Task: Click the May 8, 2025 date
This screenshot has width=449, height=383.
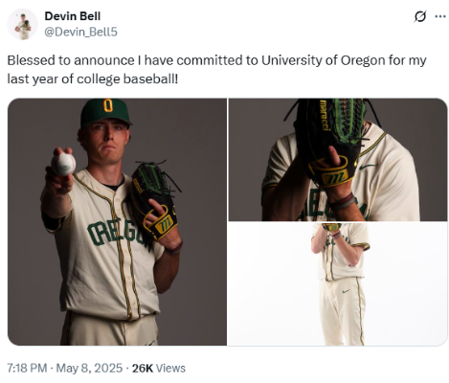Action: point(89,368)
